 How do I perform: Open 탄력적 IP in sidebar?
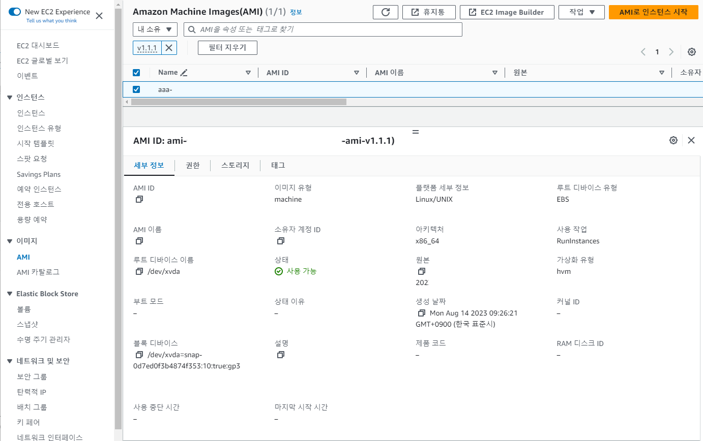pos(32,392)
